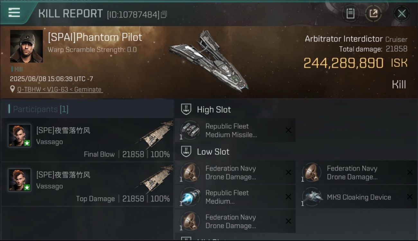
Task: Open Phantom Pilot's portrait
Action: pyautogui.click(x=26, y=46)
